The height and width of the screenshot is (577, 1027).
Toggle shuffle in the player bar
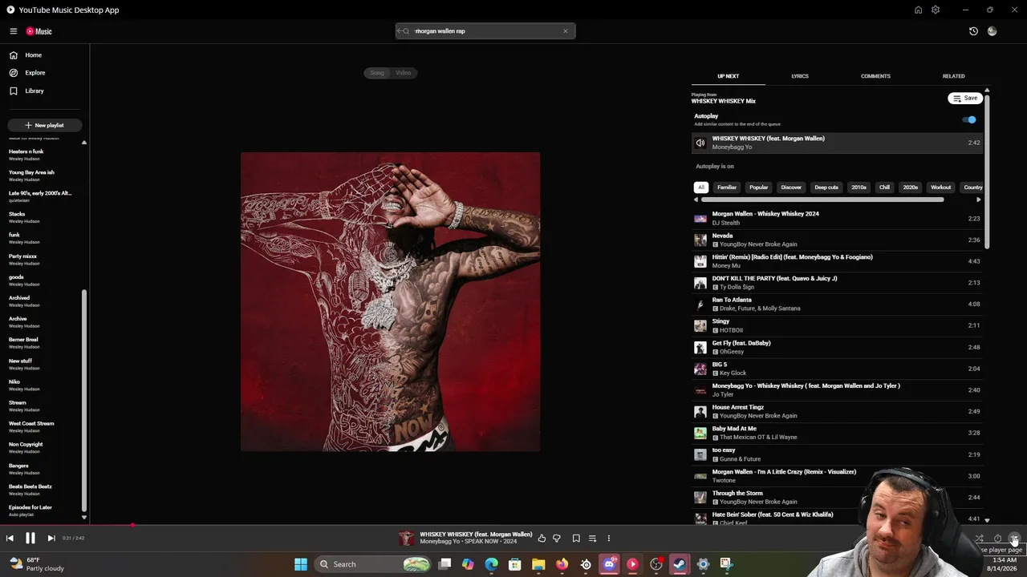coord(980,539)
